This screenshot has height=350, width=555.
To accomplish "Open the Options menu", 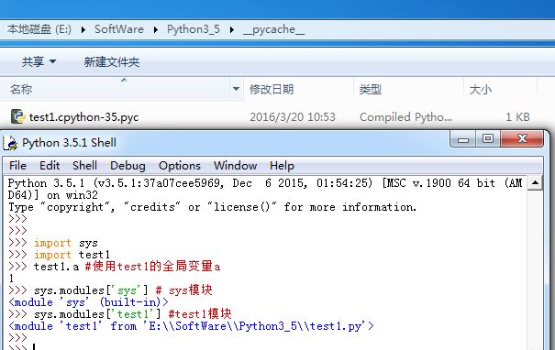I will point(180,166).
